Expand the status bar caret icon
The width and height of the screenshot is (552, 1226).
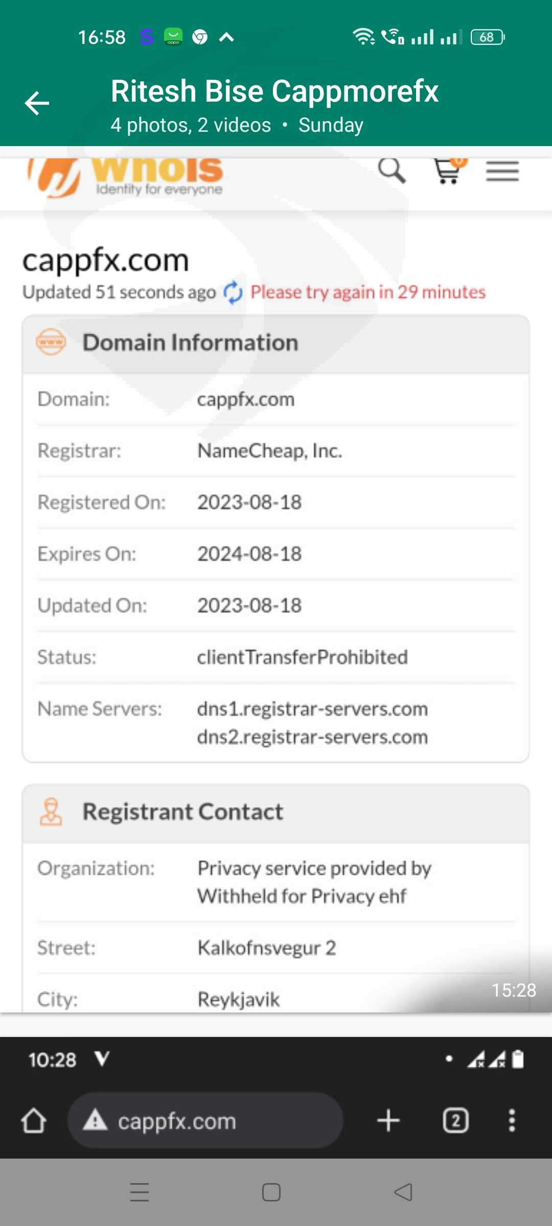[x=226, y=37]
